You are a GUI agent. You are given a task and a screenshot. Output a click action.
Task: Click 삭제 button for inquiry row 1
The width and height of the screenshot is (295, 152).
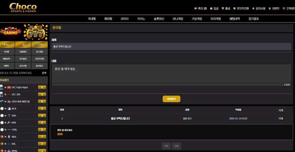(281, 118)
